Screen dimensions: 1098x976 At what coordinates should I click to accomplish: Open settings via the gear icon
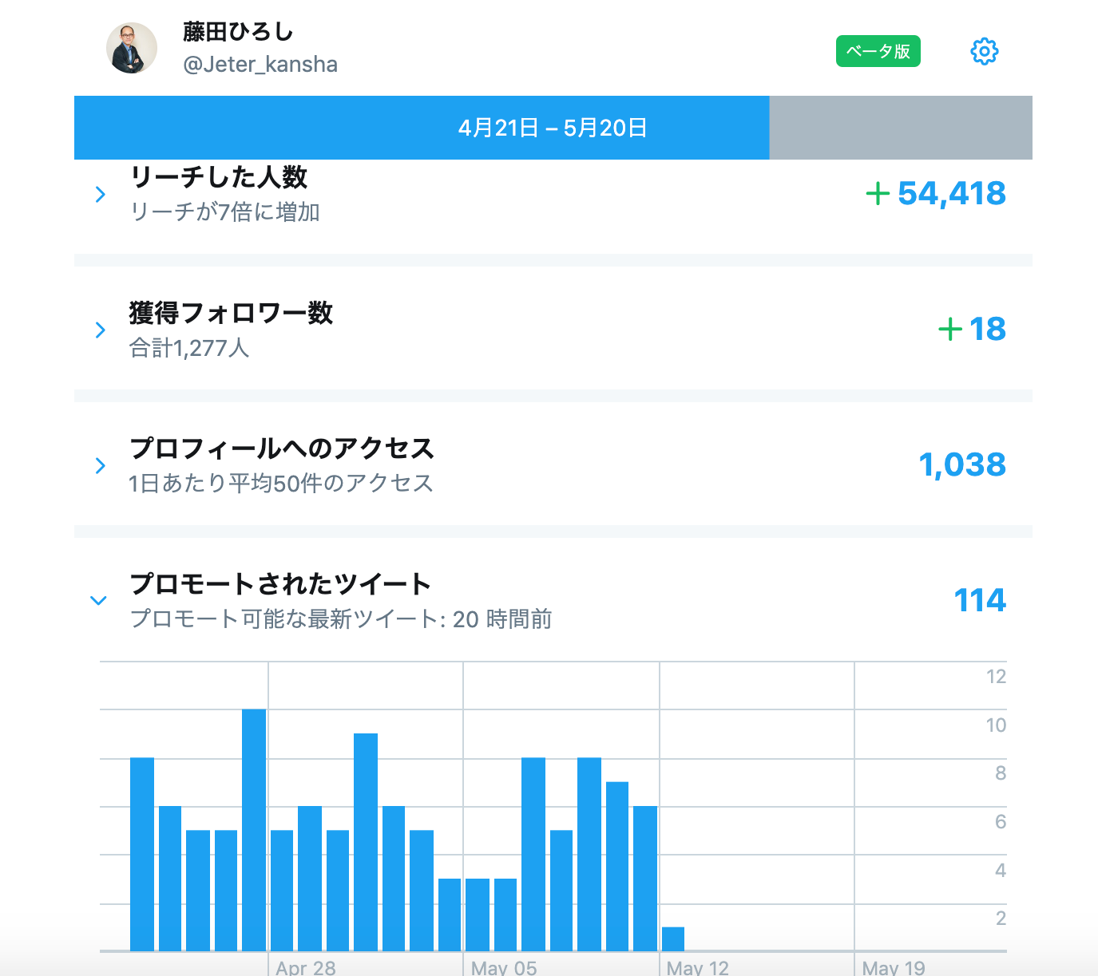(984, 51)
